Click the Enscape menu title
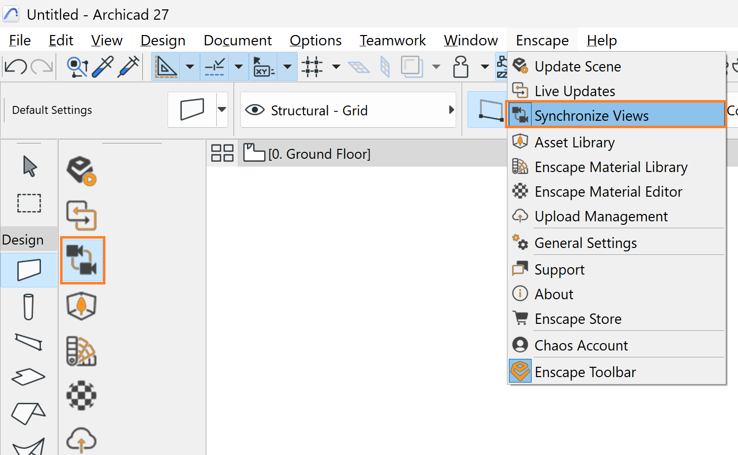This screenshot has width=738, height=455. click(542, 40)
